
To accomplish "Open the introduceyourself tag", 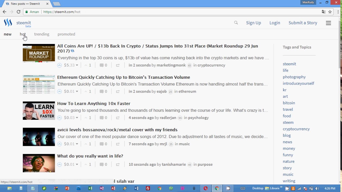I will 298,83.
